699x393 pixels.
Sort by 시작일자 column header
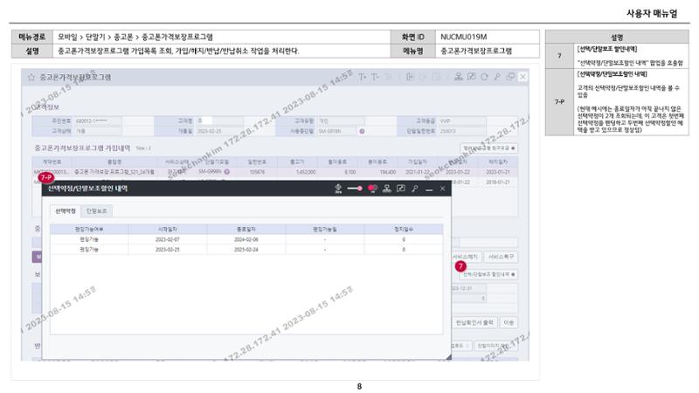pyautogui.click(x=168, y=229)
